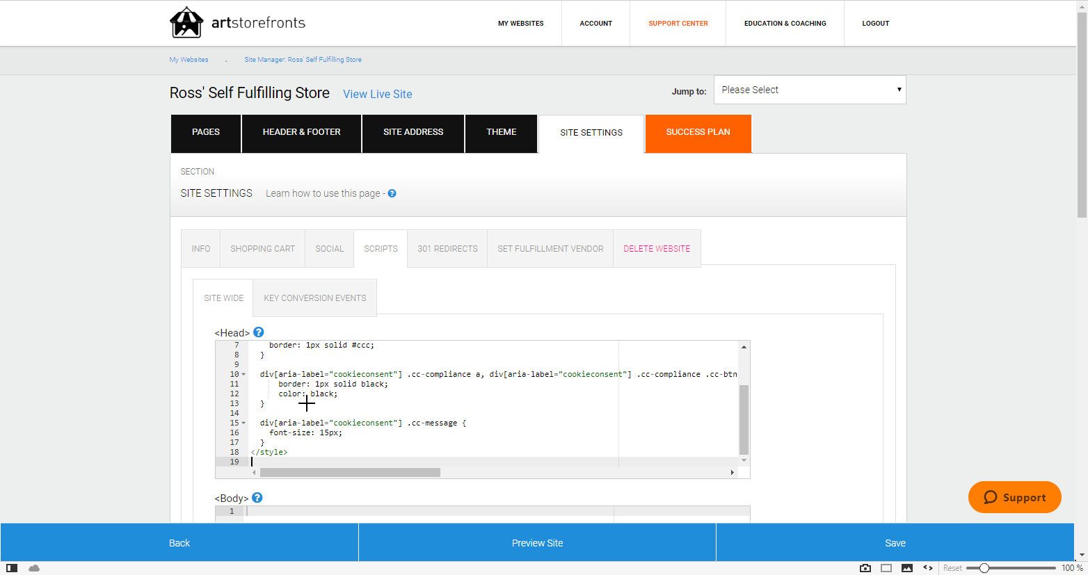Open the Support Center menu item
This screenshot has width=1088, height=575.
(678, 24)
